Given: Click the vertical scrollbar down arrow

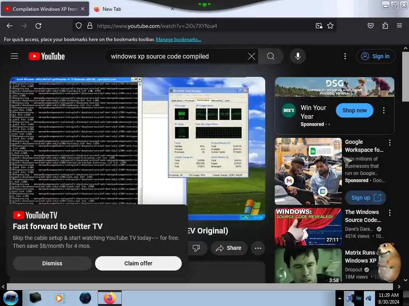Looking at the screenshot, I should [x=405, y=280].
